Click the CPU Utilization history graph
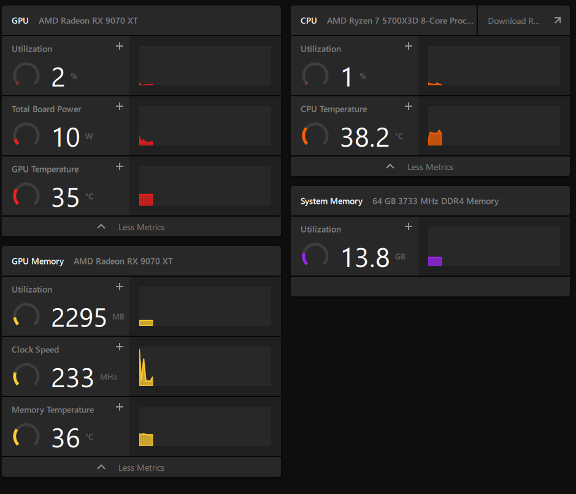 click(494, 66)
